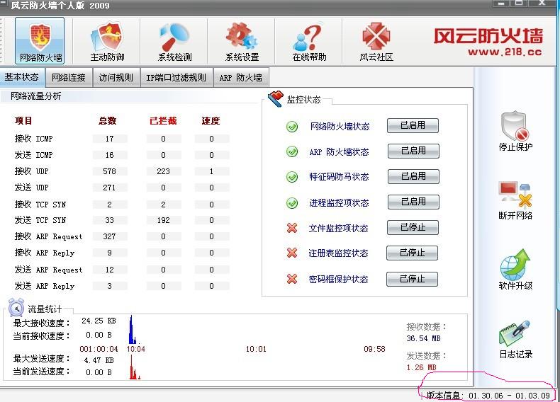The width and height of the screenshot is (560, 402).
Task: Click the 风云防火墙 logo banner
Action: pyautogui.click(x=488, y=36)
